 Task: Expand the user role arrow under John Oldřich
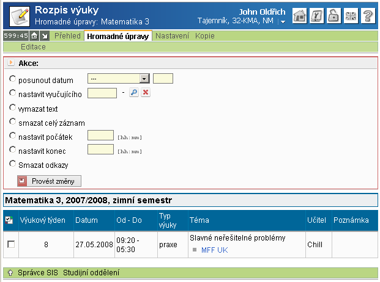pos(283,22)
